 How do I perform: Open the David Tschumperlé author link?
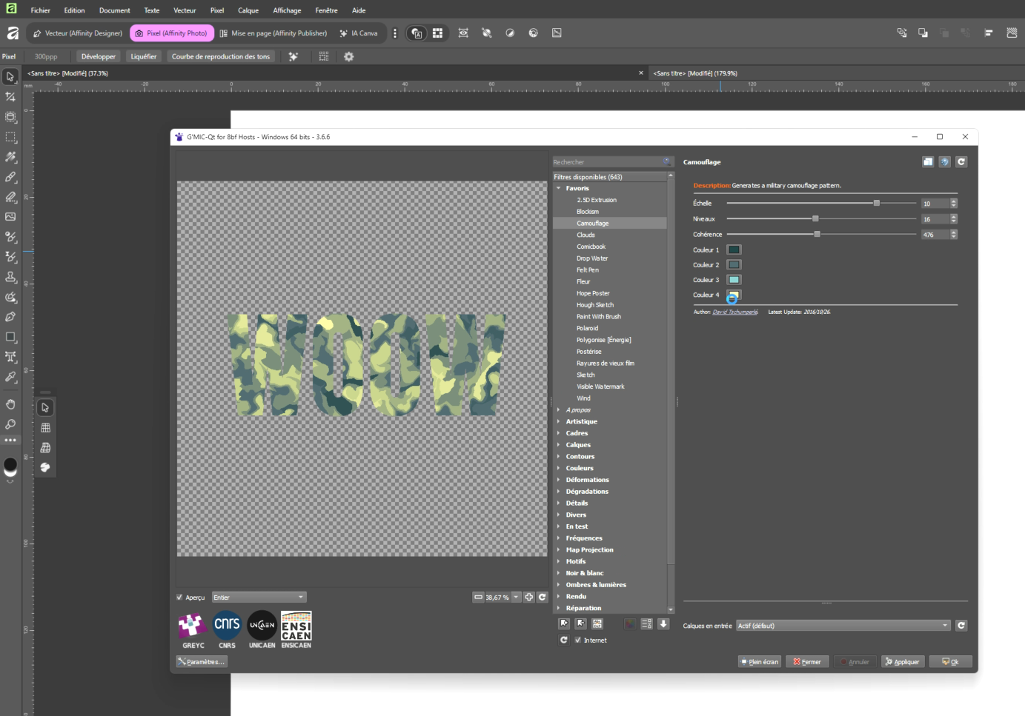[x=734, y=312]
